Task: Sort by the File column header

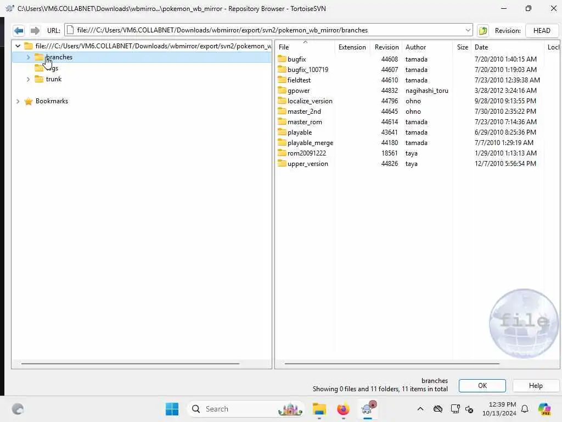Action: pos(305,47)
